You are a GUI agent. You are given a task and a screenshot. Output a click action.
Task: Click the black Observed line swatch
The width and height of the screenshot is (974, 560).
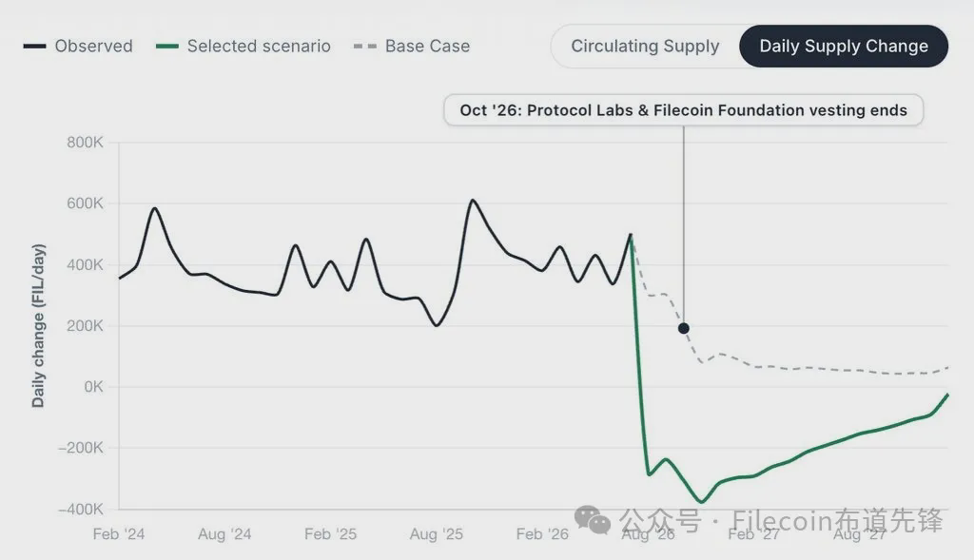tap(35, 46)
